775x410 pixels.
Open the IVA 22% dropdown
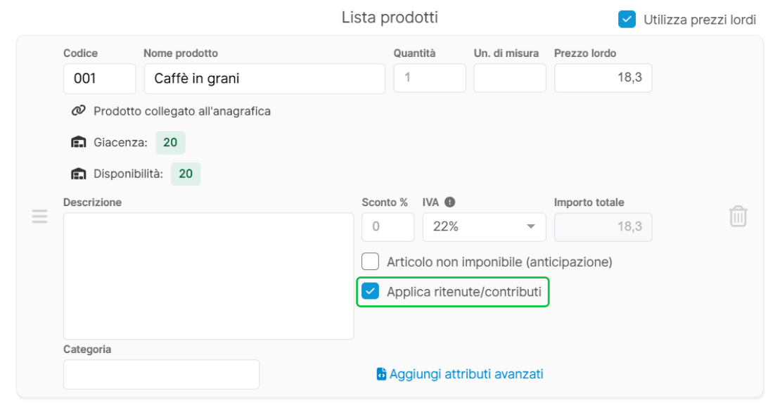coord(484,226)
